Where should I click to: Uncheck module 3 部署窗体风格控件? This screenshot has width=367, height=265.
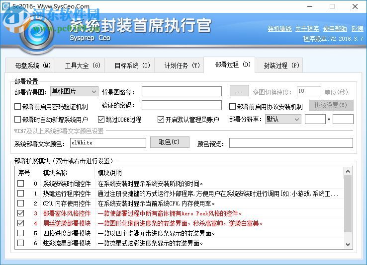pos(20,213)
